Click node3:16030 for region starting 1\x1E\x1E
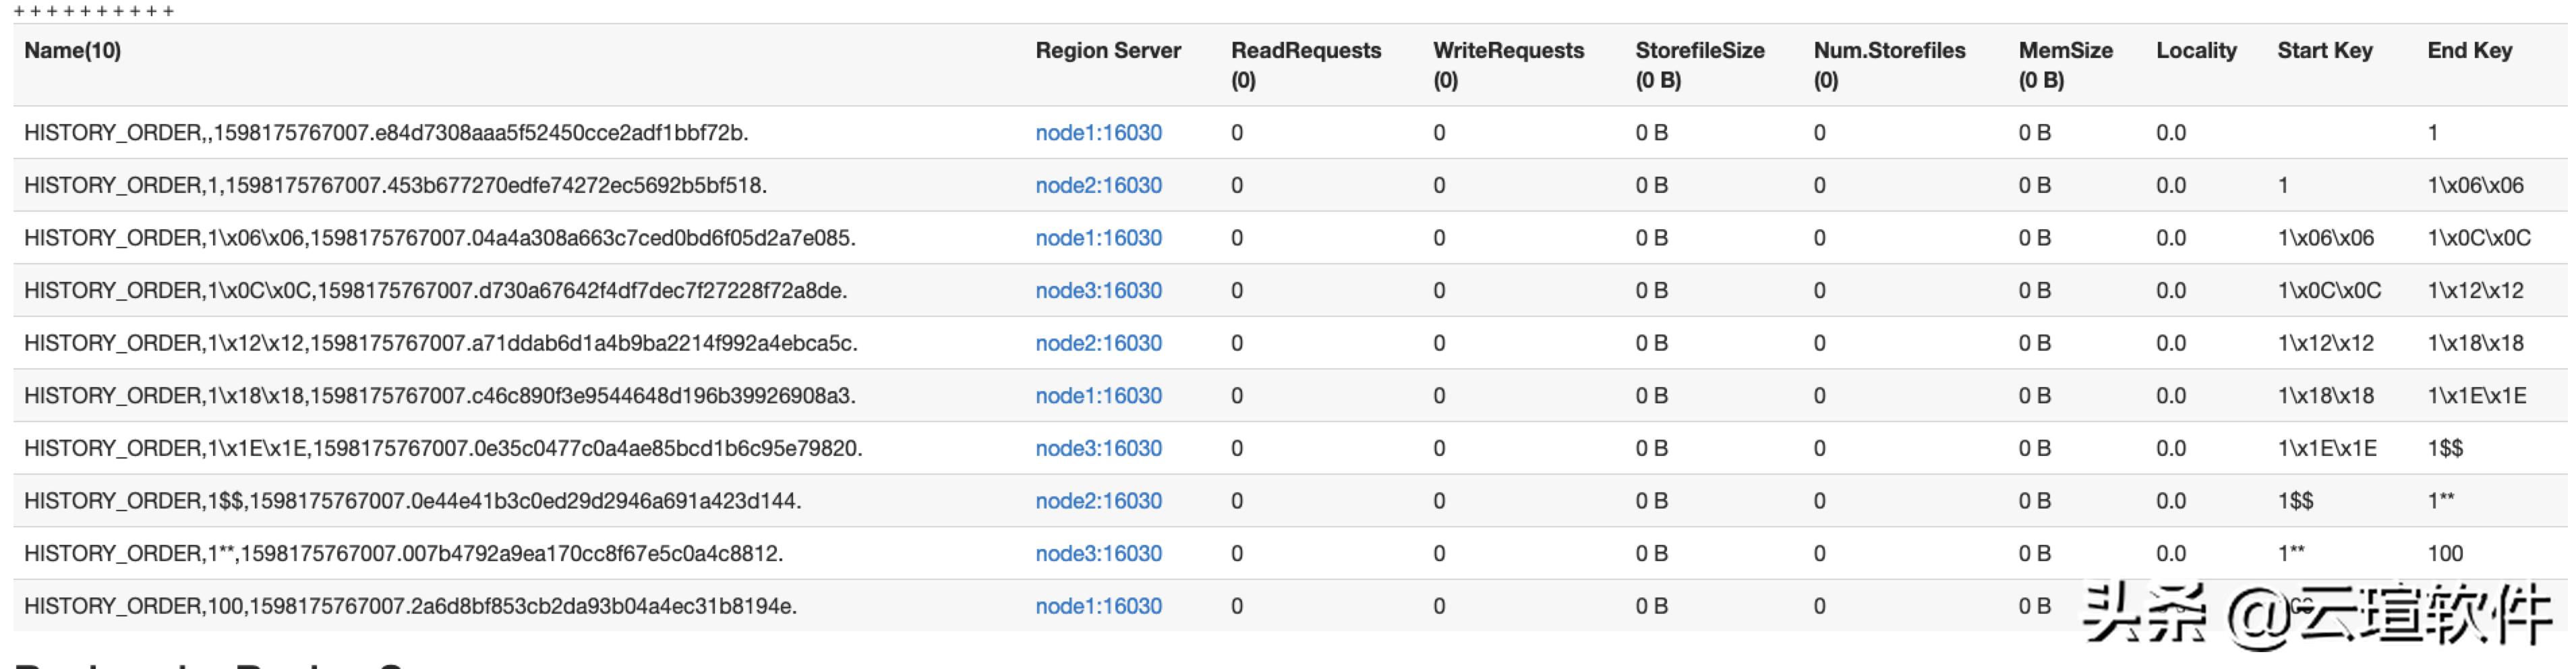The width and height of the screenshot is (2576, 669). [x=1098, y=449]
